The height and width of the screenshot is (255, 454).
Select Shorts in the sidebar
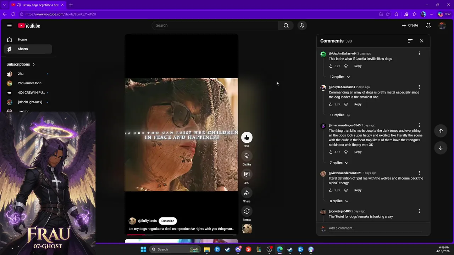click(x=28, y=49)
